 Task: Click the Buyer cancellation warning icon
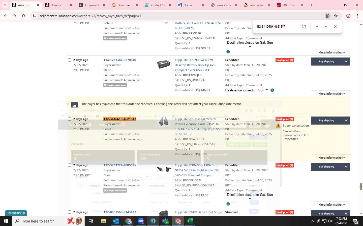(278, 126)
